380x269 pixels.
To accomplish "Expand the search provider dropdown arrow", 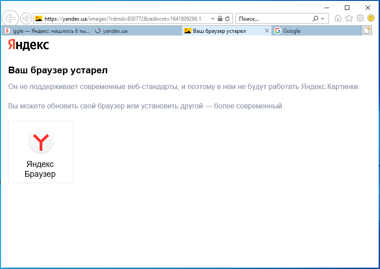I will click(x=322, y=18).
